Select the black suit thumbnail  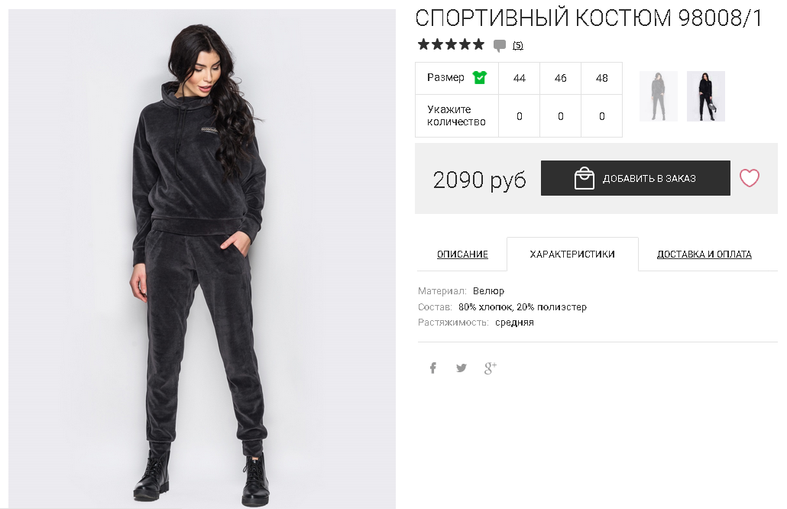click(706, 96)
